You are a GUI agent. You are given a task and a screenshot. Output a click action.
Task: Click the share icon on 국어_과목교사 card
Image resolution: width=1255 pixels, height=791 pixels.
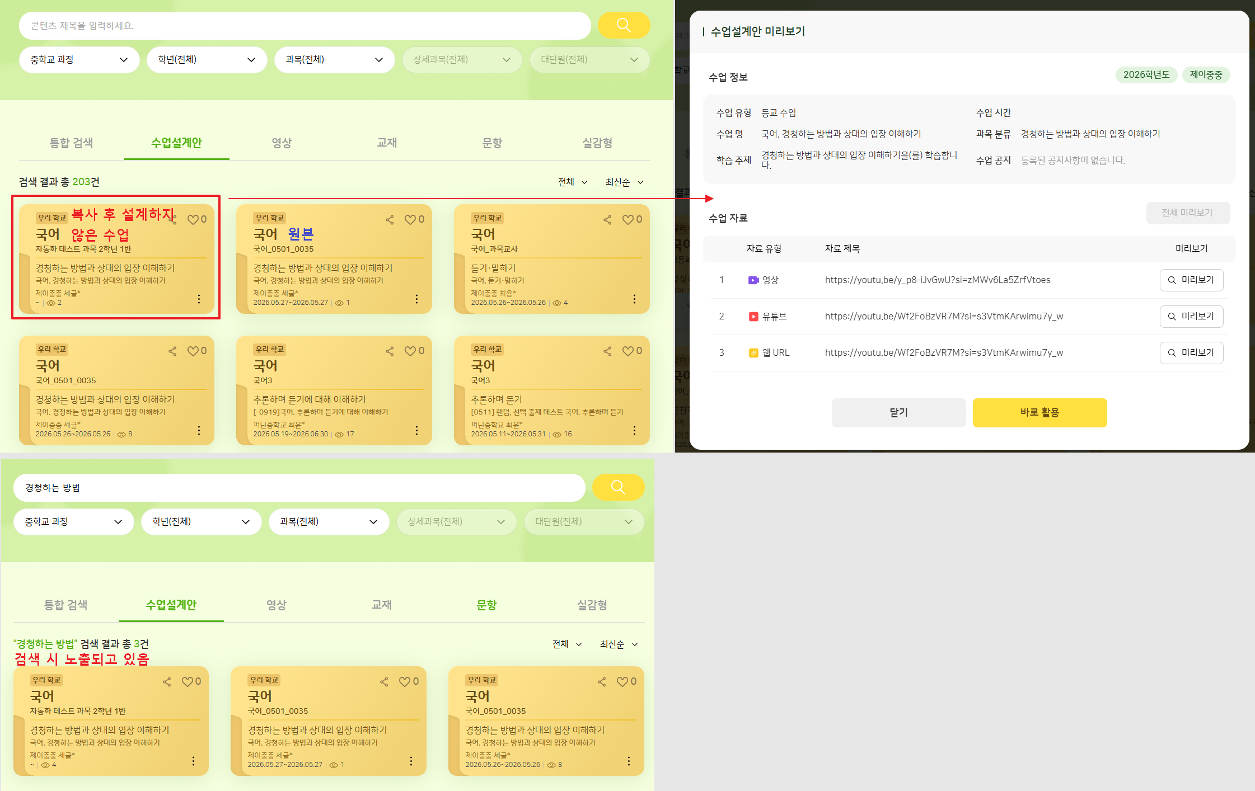tap(607, 220)
